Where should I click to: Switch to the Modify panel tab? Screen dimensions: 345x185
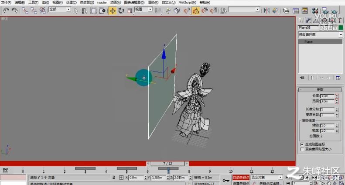pyautogui.click(x=308, y=21)
